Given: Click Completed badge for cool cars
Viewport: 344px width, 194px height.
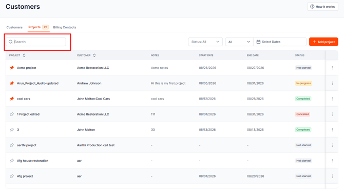Looking at the screenshot, I should point(303,99).
